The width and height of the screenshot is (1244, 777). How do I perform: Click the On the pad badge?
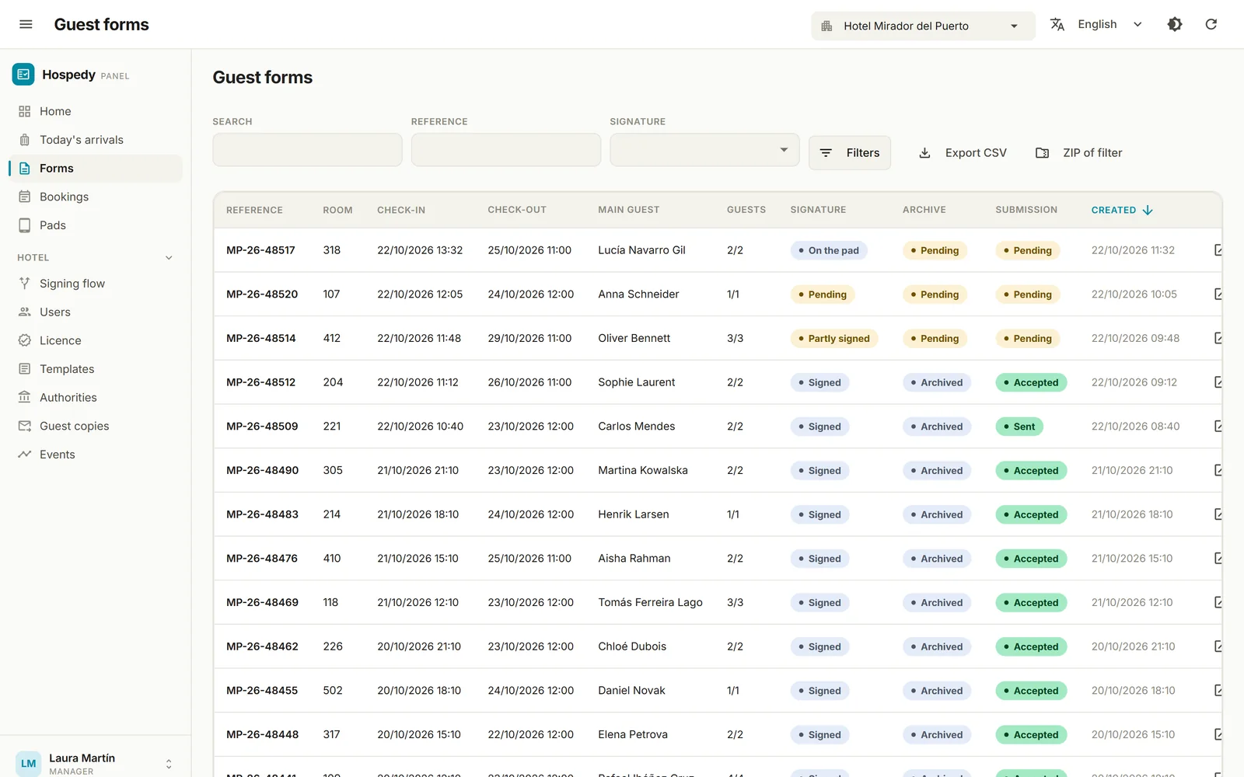(829, 251)
